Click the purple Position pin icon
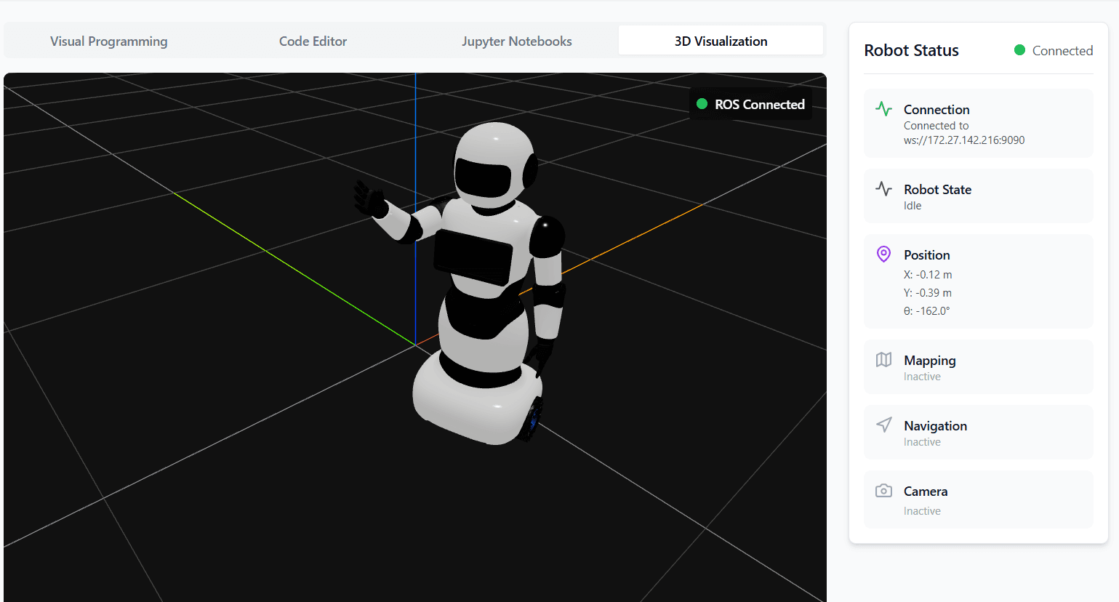The image size is (1119, 602). click(x=883, y=254)
